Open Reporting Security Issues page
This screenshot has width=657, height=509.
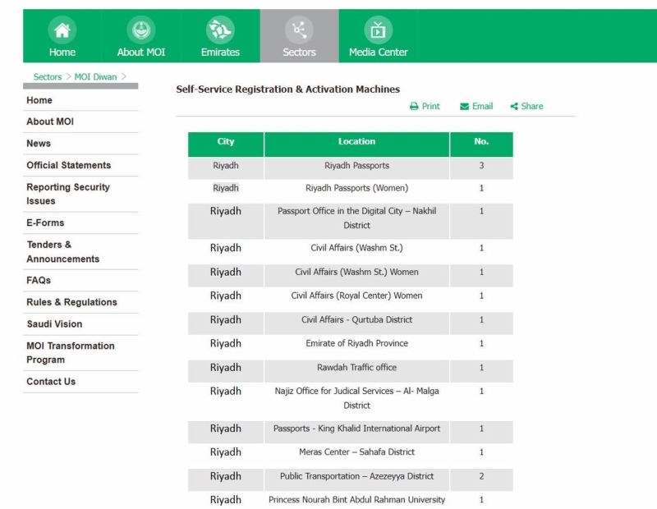tap(67, 194)
